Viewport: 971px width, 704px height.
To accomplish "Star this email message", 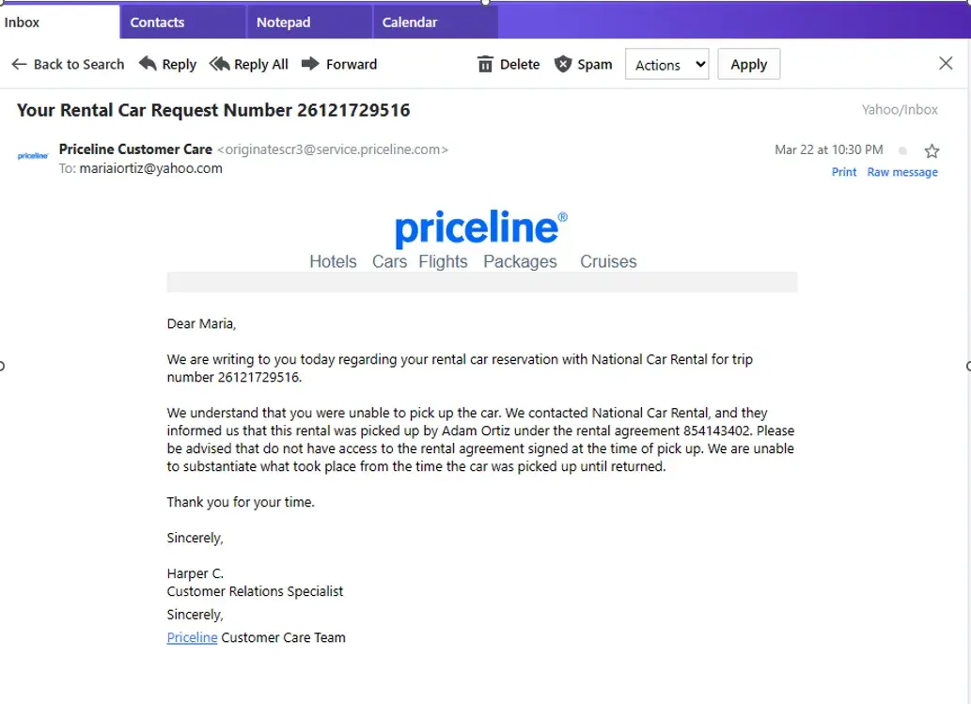I will click(932, 150).
